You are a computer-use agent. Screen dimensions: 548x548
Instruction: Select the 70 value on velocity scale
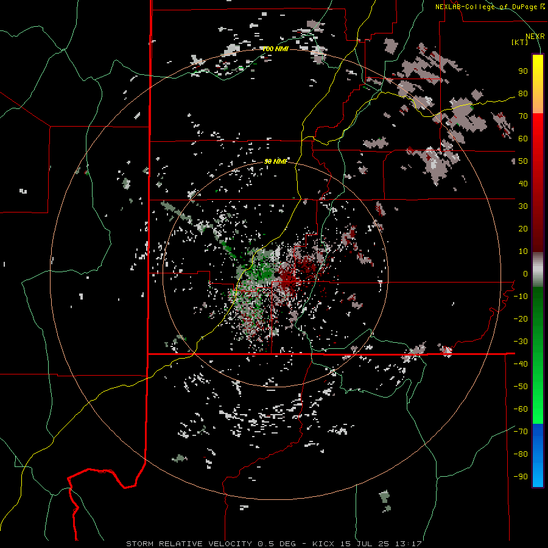523,116
